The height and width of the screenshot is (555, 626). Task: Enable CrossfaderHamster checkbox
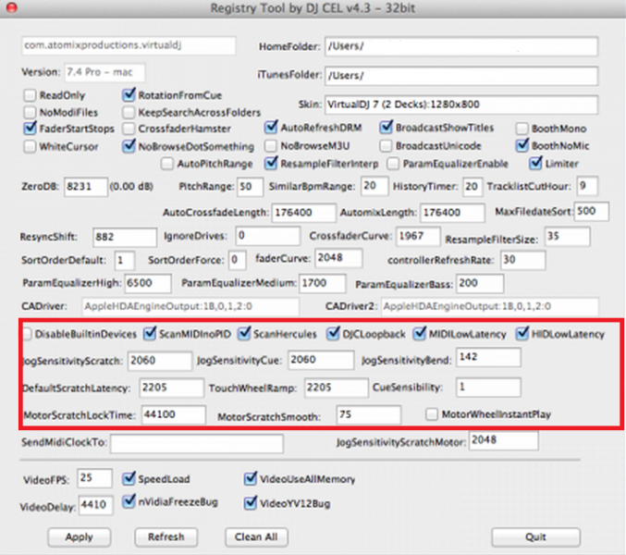click(129, 129)
